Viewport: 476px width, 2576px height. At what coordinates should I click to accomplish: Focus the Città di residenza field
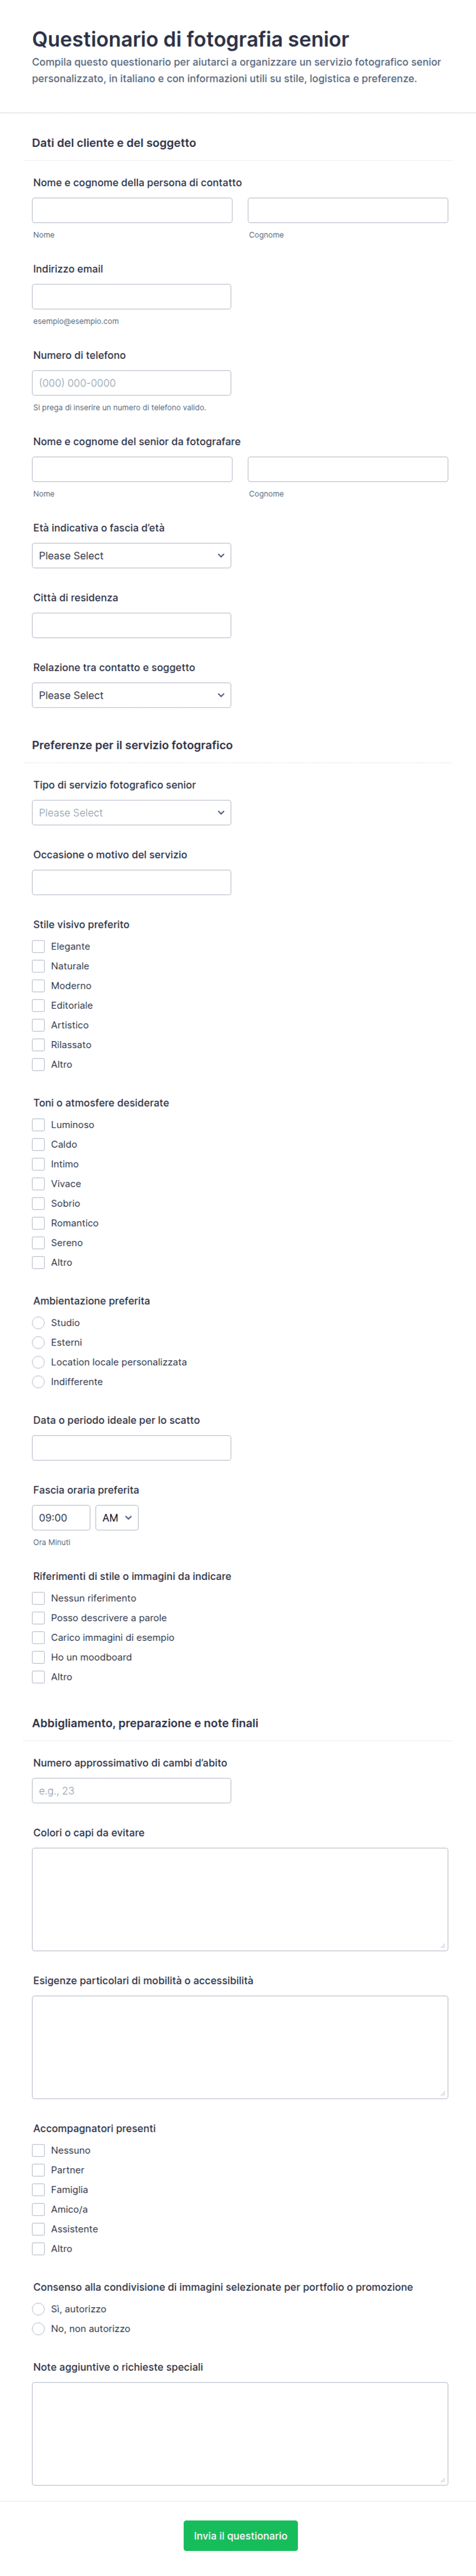tap(131, 625)
